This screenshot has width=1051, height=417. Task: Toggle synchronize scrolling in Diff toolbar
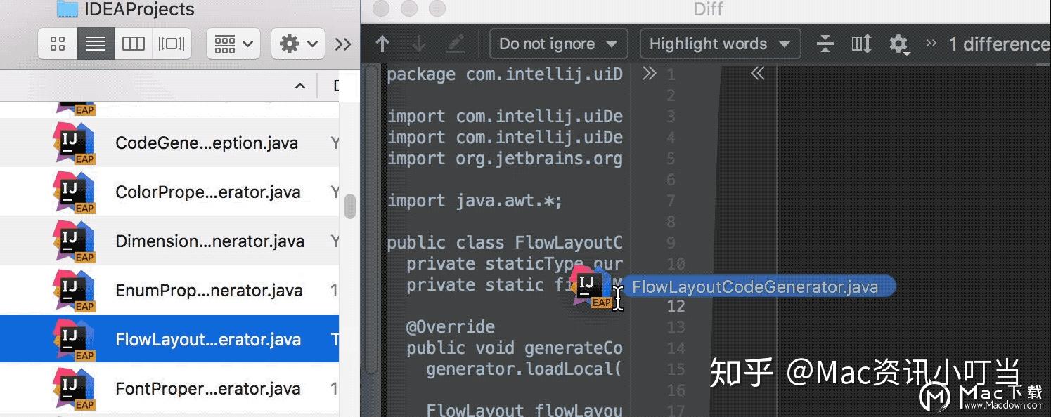pos(861,44)
